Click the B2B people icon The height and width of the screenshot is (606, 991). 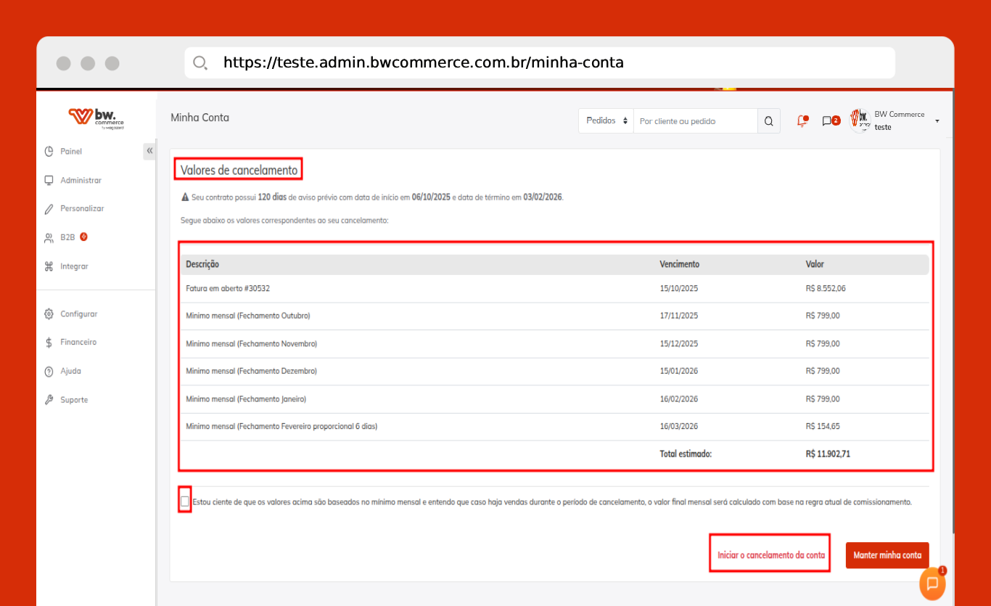[49, 237]
